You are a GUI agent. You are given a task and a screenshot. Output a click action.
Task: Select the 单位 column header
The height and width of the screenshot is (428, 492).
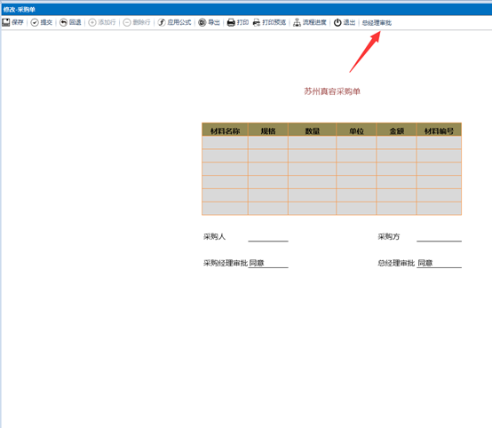[356, 131]
